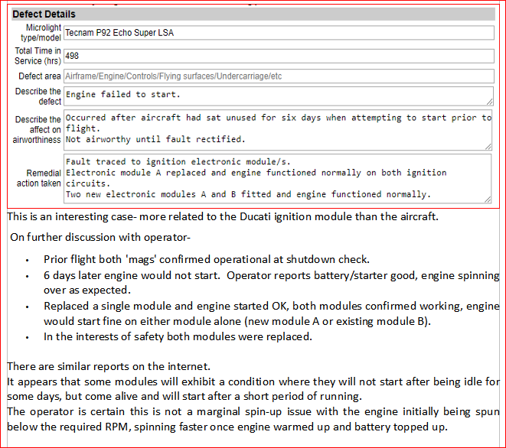Click the bullet '6 days later engine would not start'

272,283
